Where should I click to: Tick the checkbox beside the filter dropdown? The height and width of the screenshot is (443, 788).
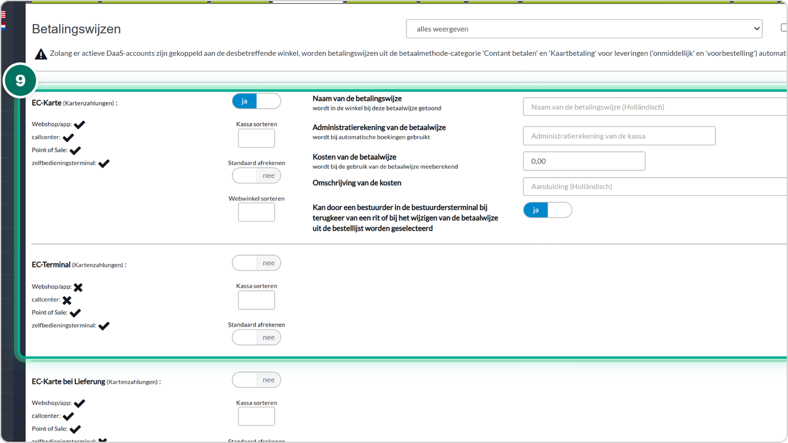784,28
